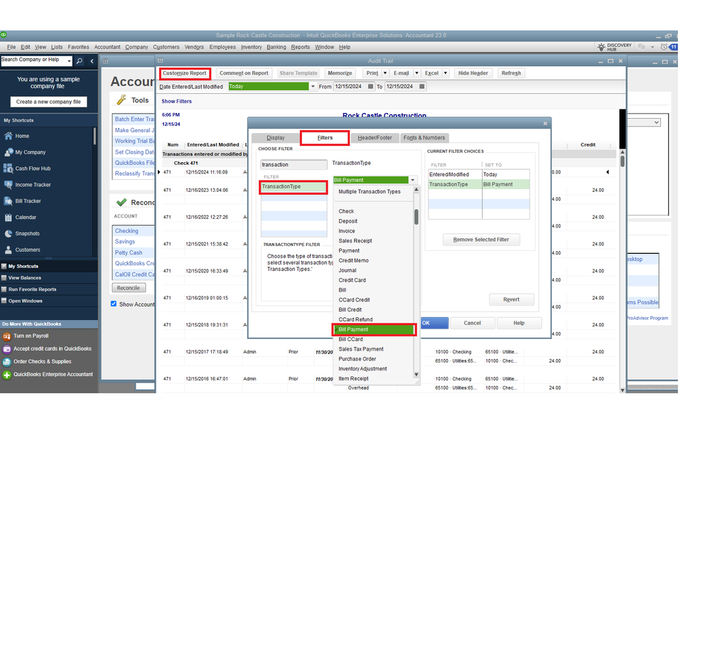Viewport: 710px width, 647px height.
Task: Open the Reports menu
Action: (x=300, y=47)
